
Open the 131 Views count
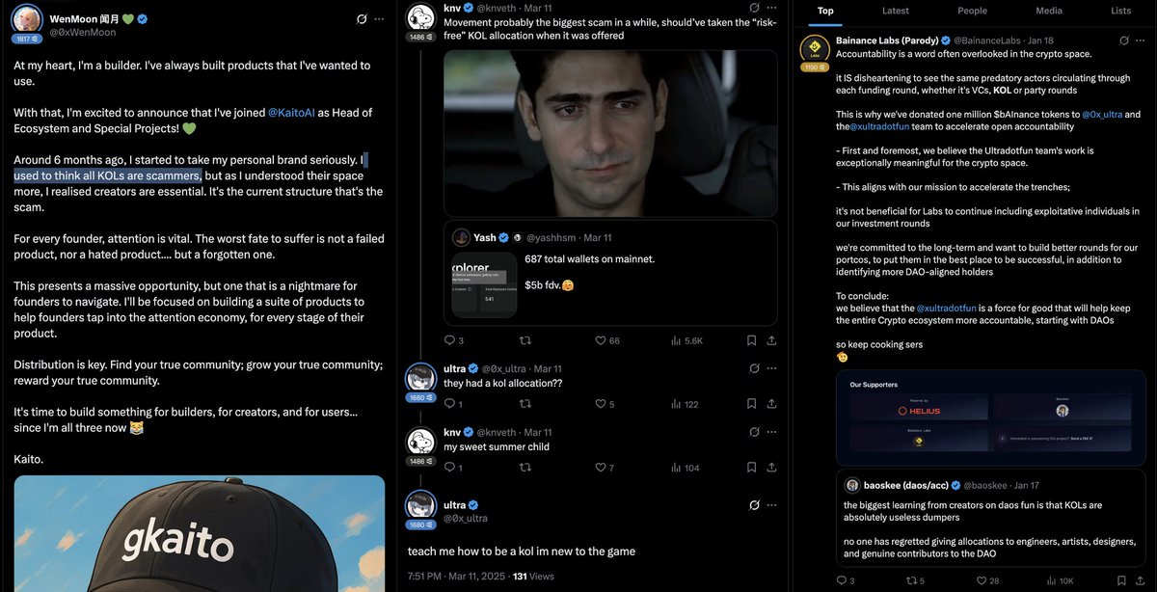coord(533,576)
